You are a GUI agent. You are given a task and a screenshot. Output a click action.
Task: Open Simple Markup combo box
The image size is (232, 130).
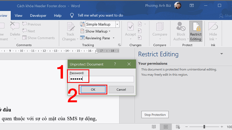102,24
